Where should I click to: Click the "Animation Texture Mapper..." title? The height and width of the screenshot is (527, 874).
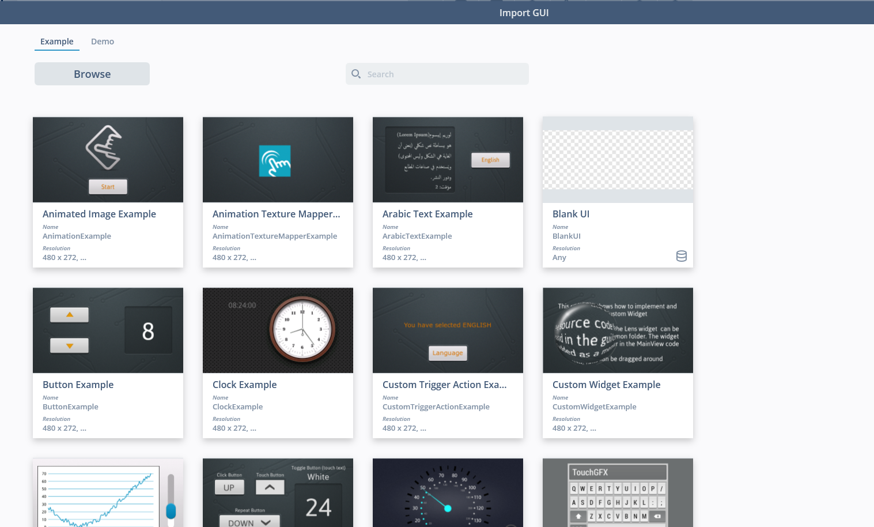pos(277,214)
